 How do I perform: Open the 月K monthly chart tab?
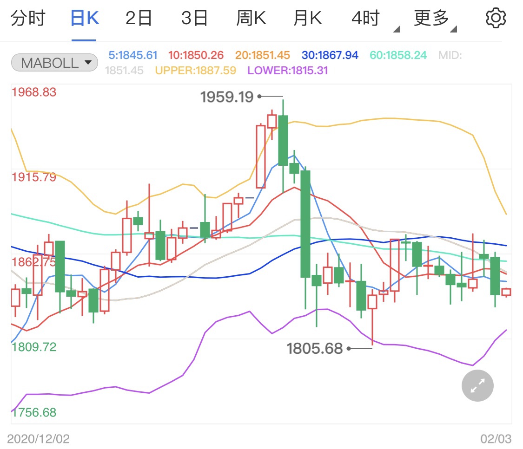(308, 18)
